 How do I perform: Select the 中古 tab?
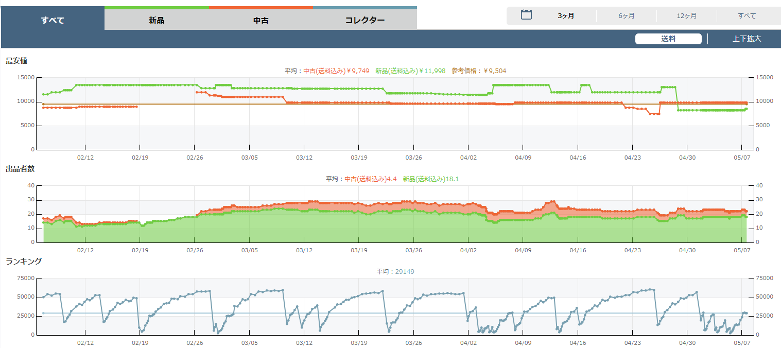tap(261, 21)
